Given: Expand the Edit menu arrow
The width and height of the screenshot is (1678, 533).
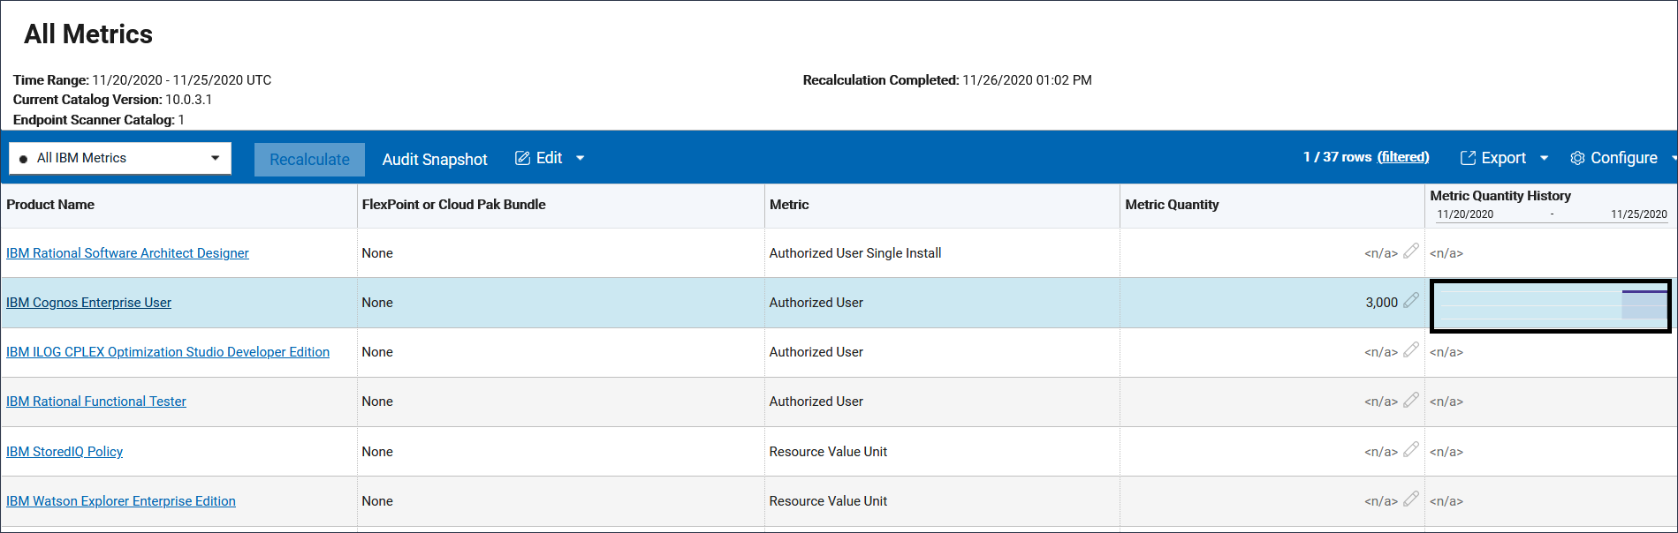Looking at the screenshot, I should point(581,158).
